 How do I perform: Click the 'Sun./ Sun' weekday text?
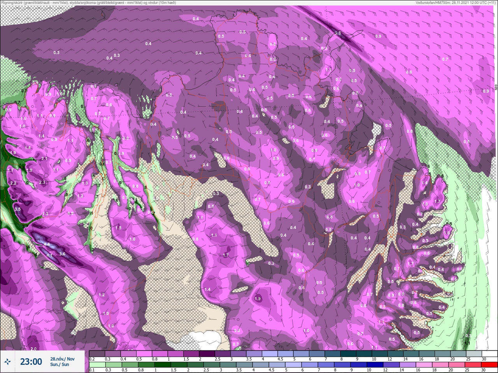point(60,364)
